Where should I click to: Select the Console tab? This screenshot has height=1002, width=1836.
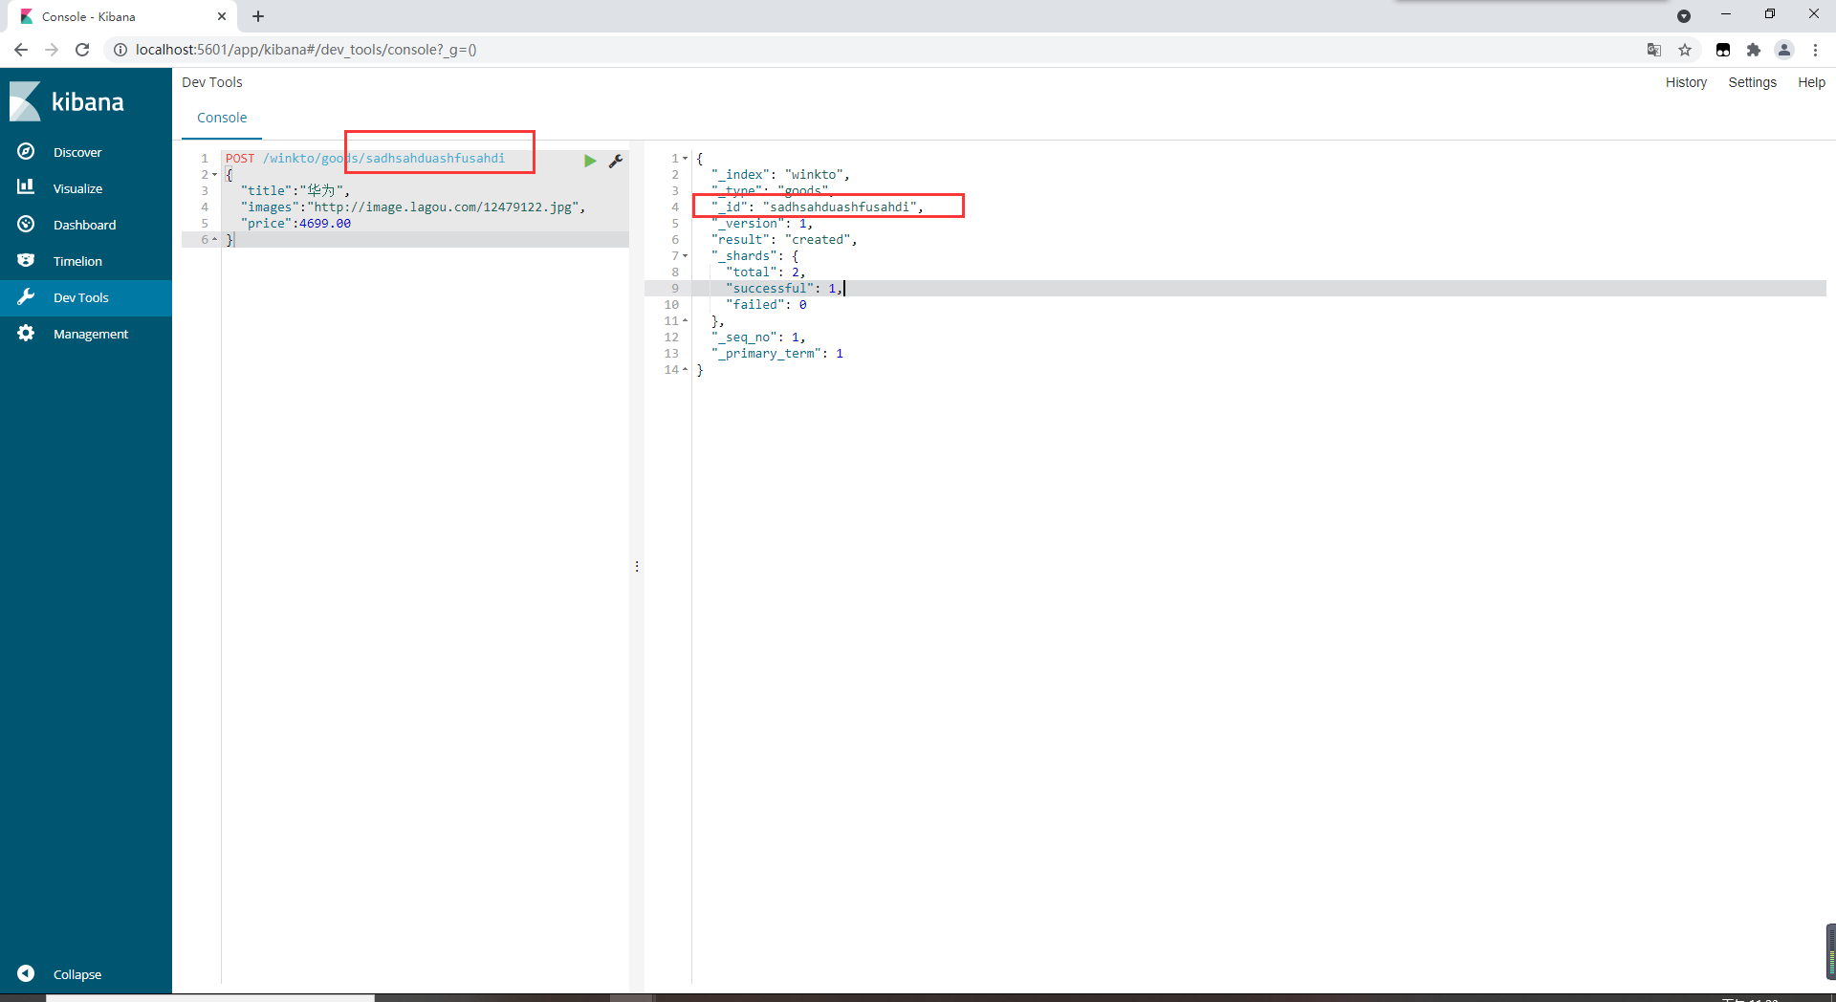[222, 118]
